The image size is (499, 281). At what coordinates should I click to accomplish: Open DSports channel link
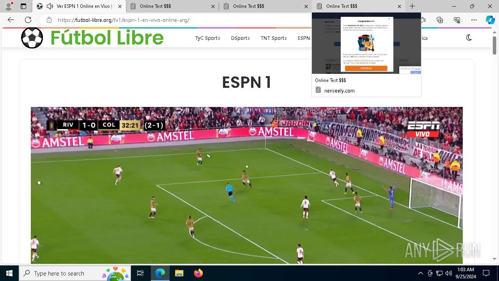point(240,38)
